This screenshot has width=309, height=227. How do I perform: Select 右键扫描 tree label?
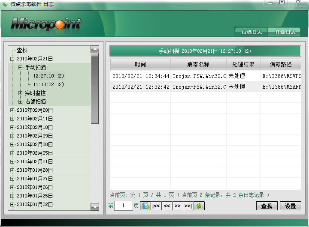point(35,102)
